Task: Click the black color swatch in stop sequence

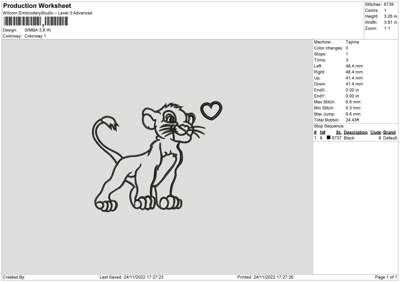Action: coord(329,138)
